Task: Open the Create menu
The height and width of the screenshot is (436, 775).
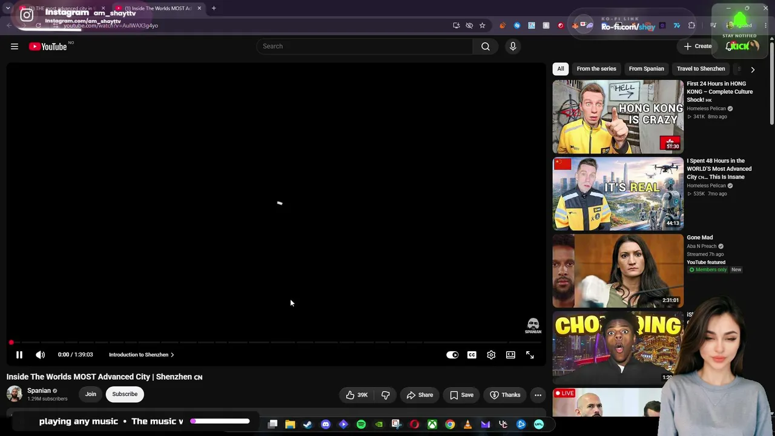Action: 697,47
